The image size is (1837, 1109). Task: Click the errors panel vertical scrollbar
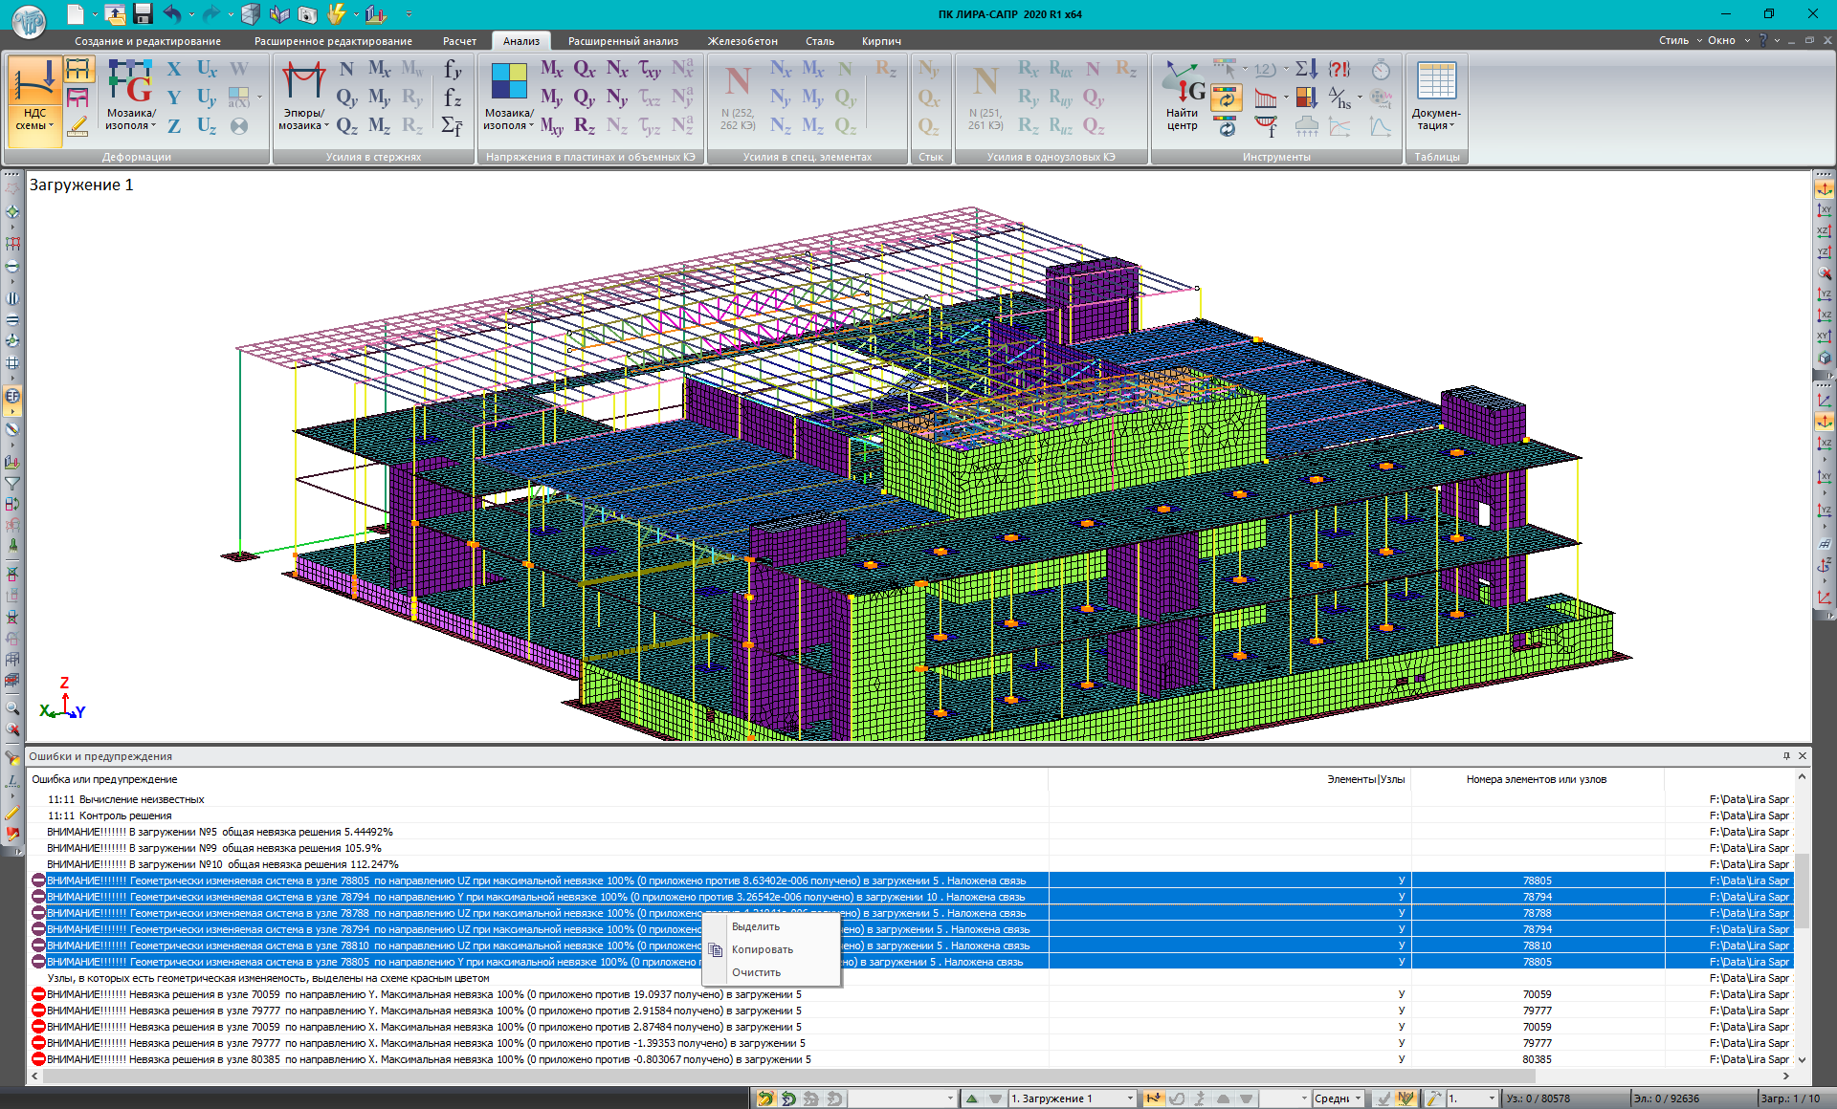point(1802,889)
